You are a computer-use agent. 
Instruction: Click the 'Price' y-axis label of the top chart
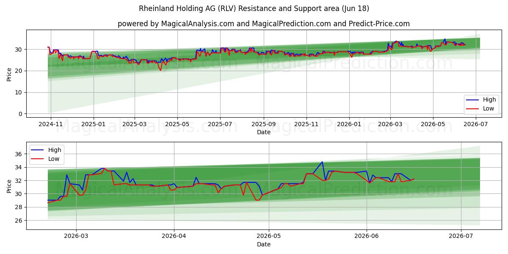pyautogui.click(x=9, y=74)
